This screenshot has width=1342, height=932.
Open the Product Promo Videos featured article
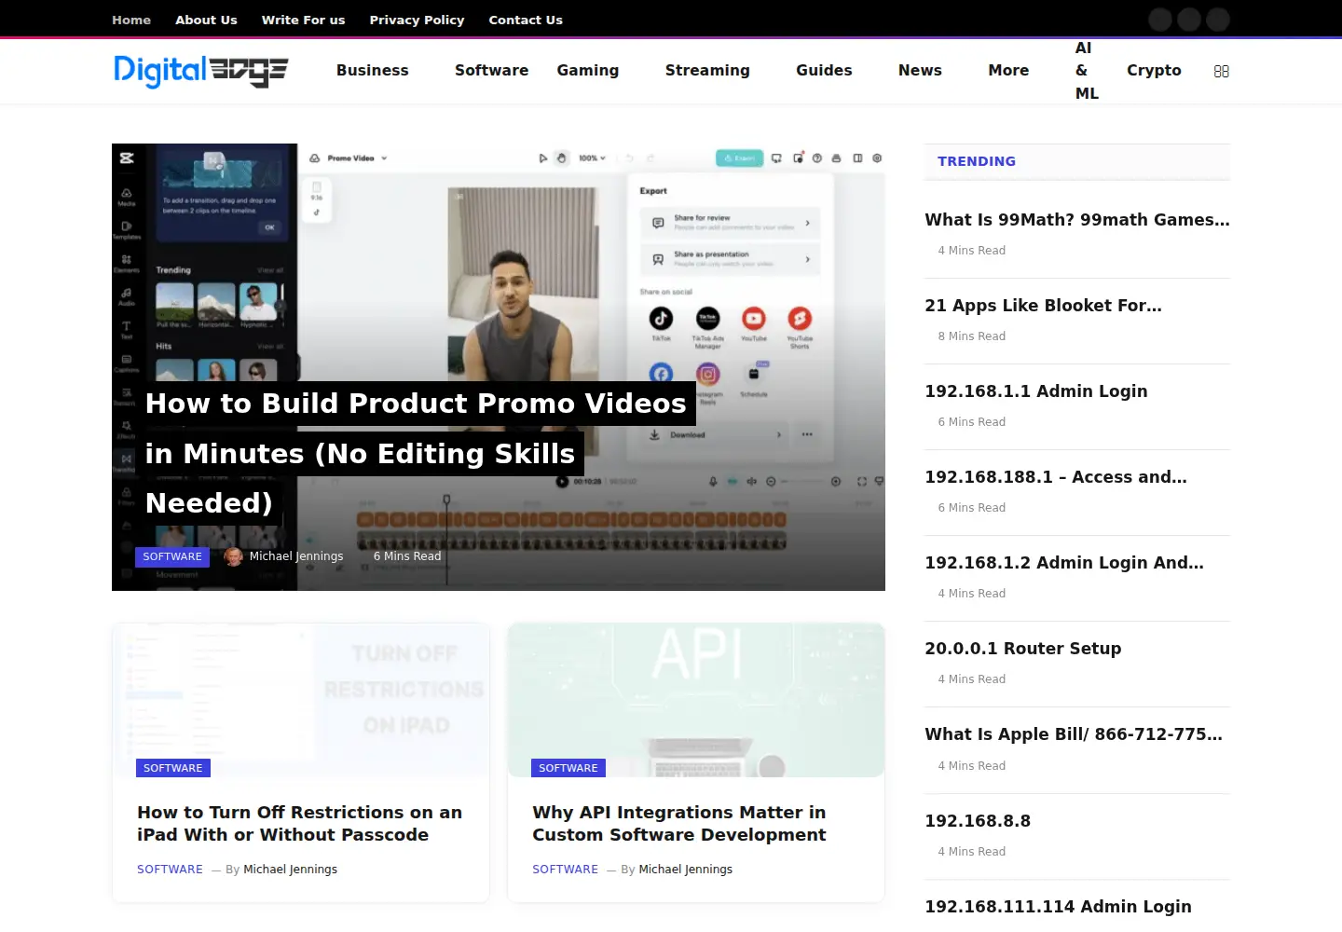pos(416,453)
